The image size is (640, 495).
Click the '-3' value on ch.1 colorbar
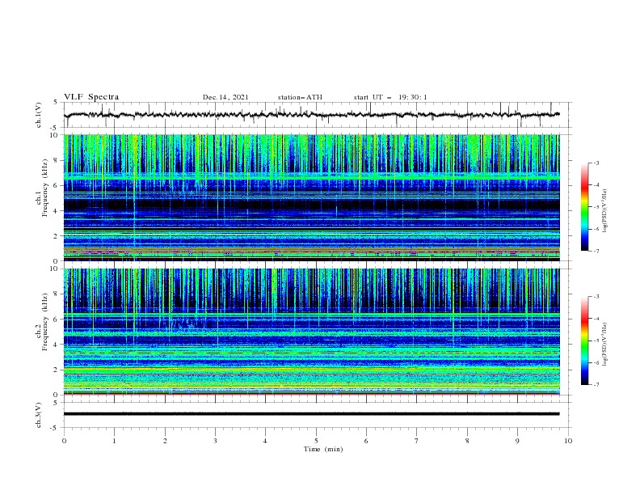(x=596, y=163)
